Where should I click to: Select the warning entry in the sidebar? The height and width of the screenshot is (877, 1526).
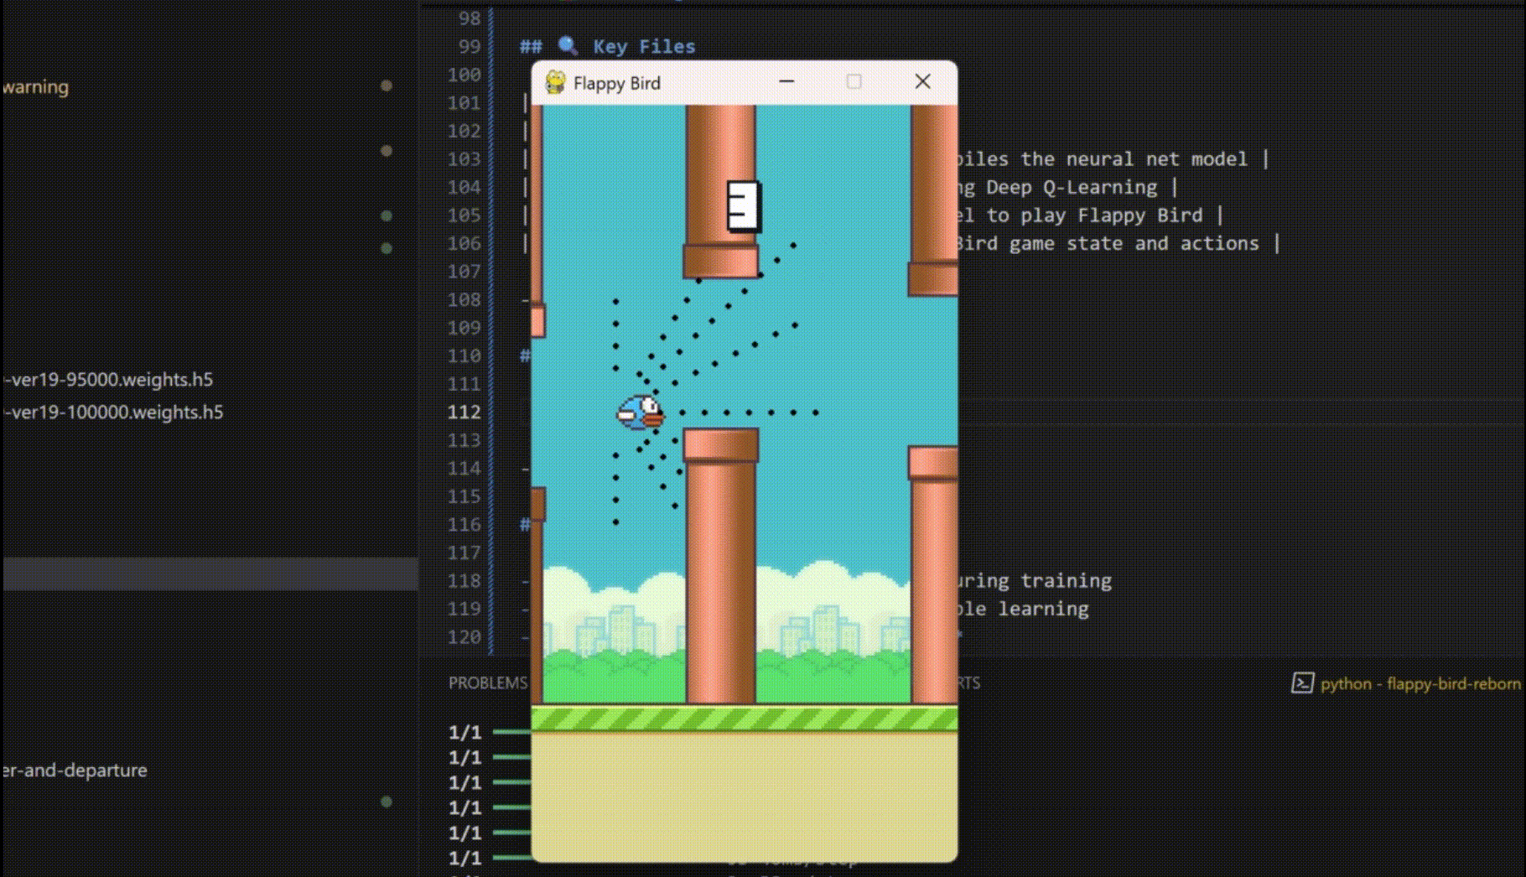[36, 86]
